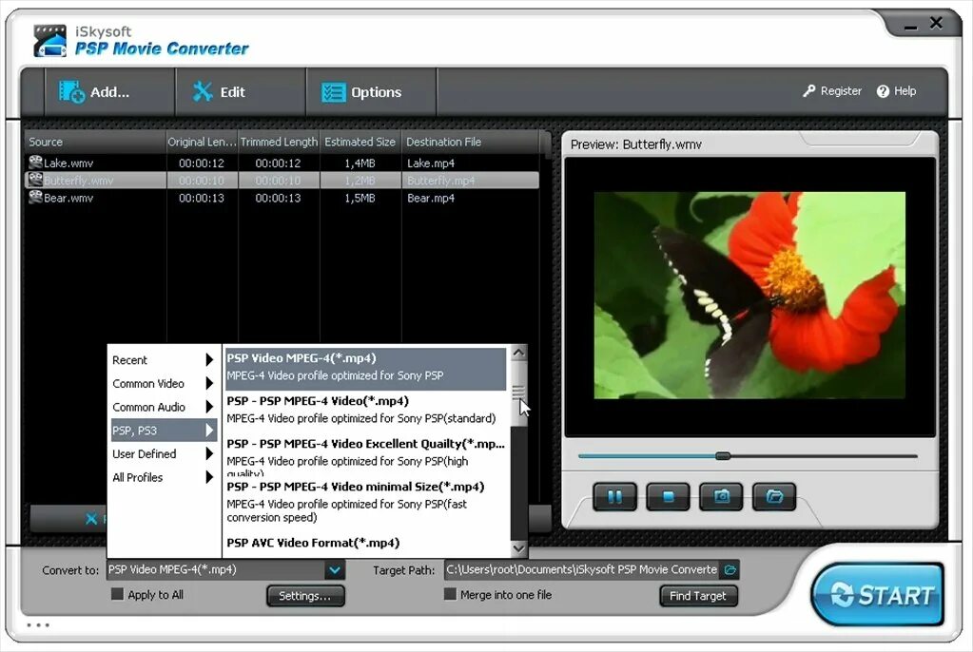
Task: Minimize the application window
Action: point(910,26)
